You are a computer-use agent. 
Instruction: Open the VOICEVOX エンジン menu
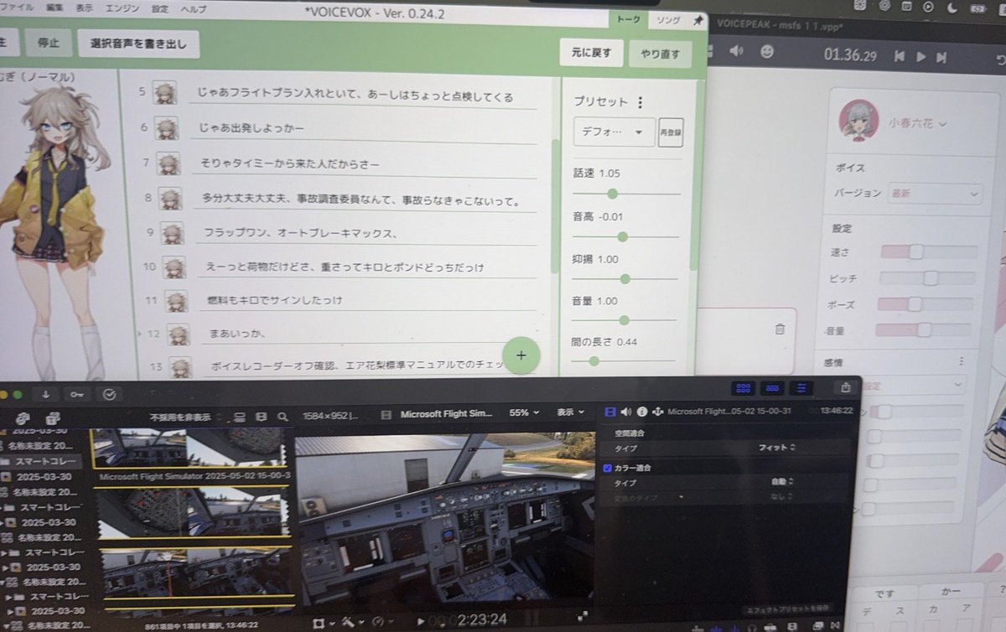(122, 8)
